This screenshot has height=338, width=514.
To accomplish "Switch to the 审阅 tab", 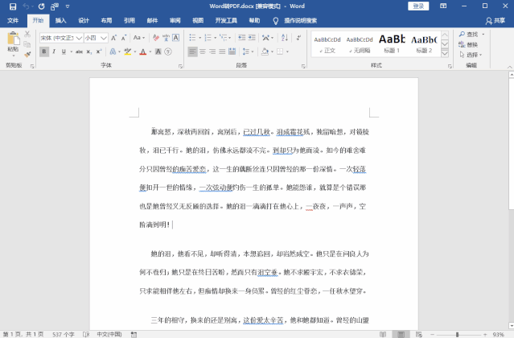I will (x=175, y=21).
